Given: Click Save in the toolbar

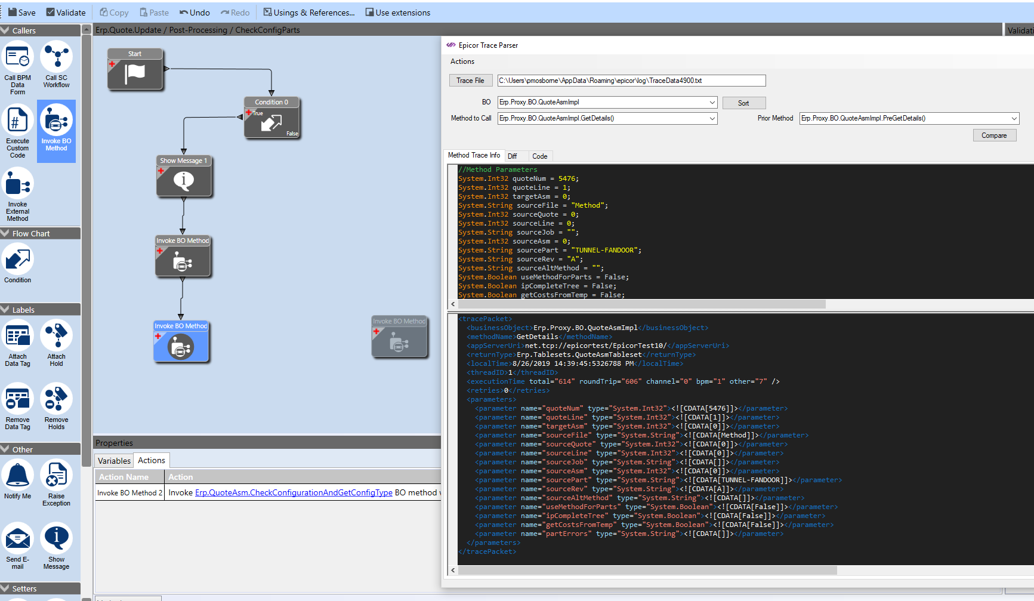Looking at the screenshot, I should pos(21,13).
